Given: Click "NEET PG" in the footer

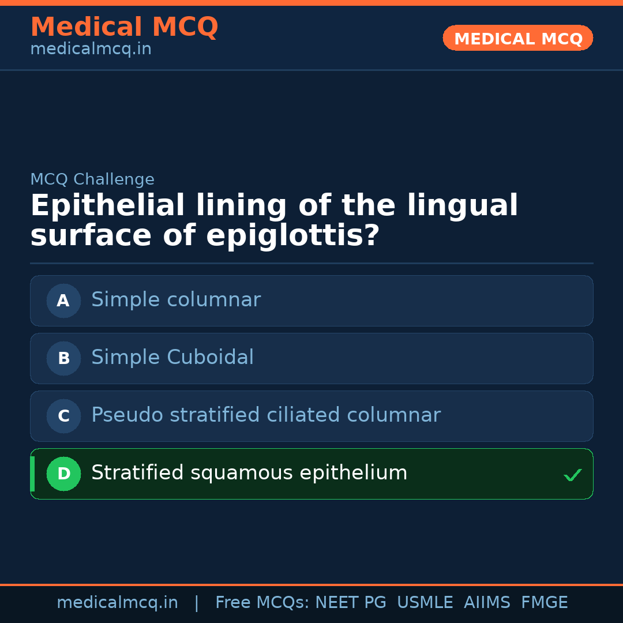Looking at the screenshot, I should 351,603.
